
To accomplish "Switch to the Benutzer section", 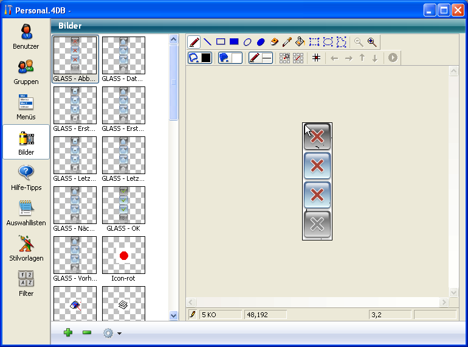I will (x=26, y=37).
